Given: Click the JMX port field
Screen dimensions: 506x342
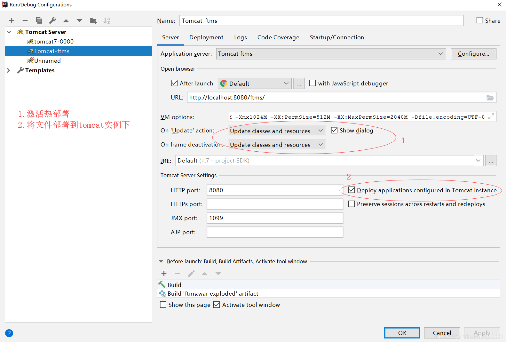Looking at the screenshot, I should pos(275,218).
